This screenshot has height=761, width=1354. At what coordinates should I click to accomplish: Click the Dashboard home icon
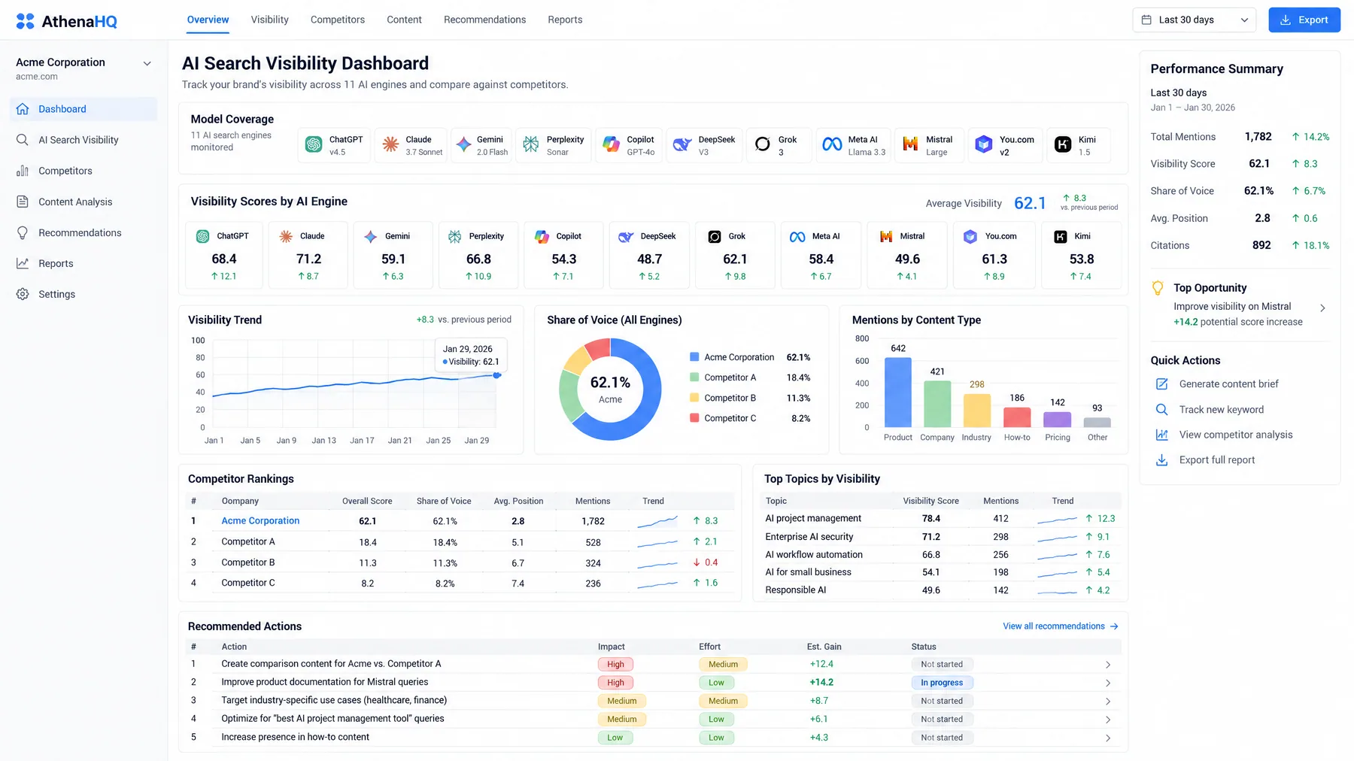click(x=23, y=109)
